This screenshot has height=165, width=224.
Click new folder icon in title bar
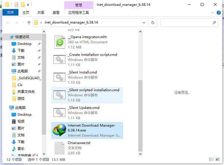(x=22, y=5)
